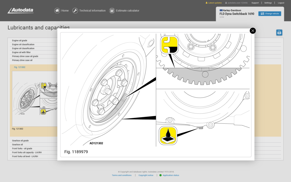Click the yellow oil level icon
The height and width of the screenshot is (182, 291).
(170, 45)
